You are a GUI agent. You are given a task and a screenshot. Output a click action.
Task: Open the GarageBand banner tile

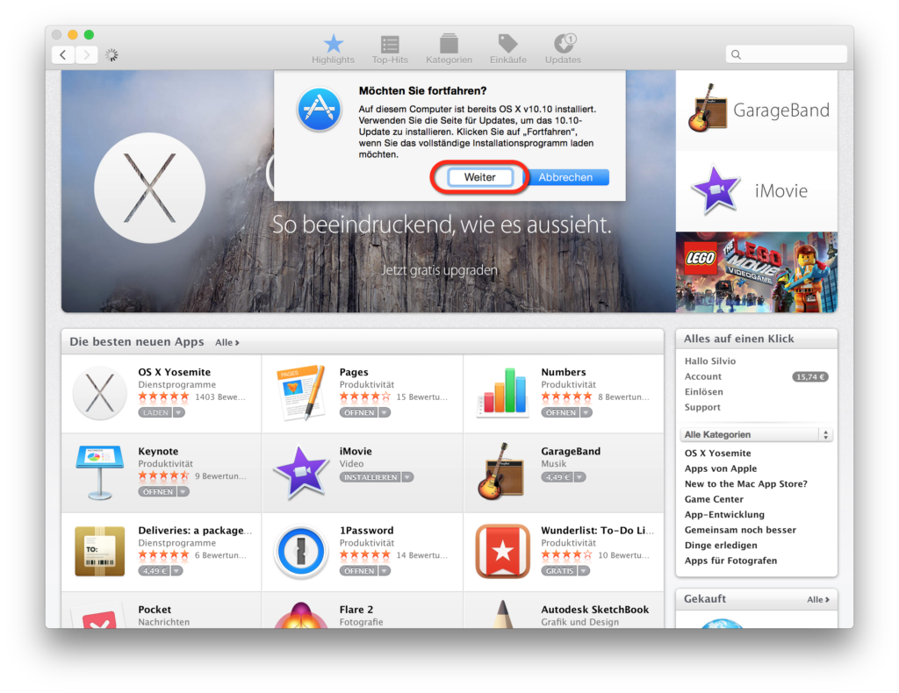[757, 110]
